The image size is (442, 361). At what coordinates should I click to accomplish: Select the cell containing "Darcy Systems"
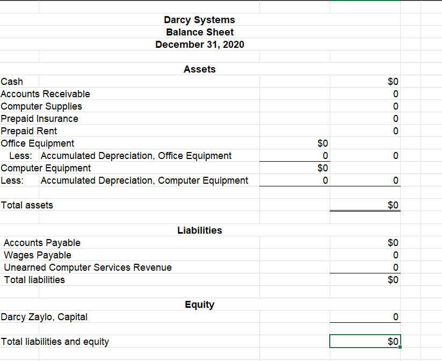(x=199, y=20)
